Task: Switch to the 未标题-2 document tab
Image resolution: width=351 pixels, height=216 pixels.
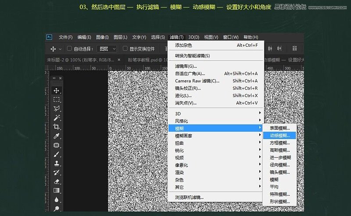Action: point(80,60)
